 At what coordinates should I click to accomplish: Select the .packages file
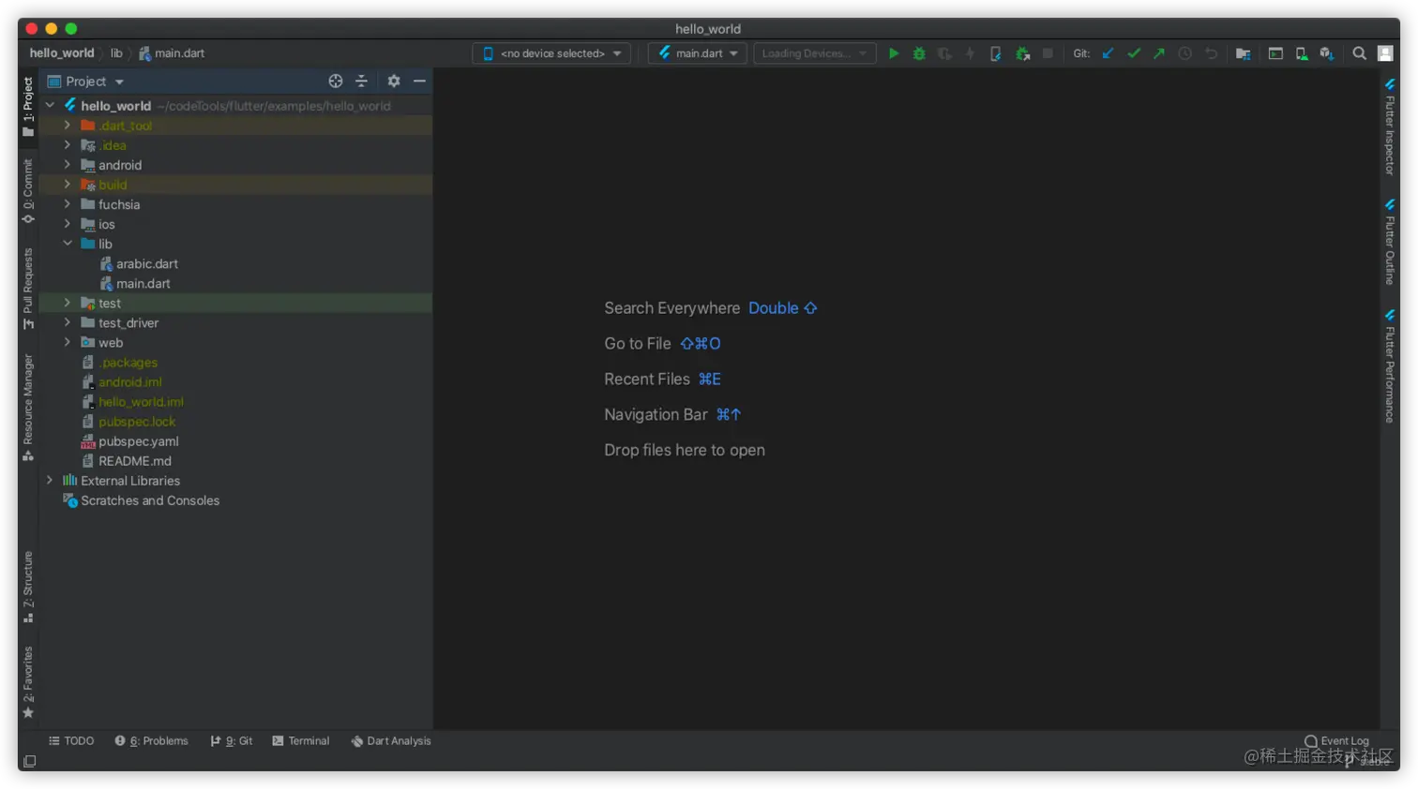(128, 363)
